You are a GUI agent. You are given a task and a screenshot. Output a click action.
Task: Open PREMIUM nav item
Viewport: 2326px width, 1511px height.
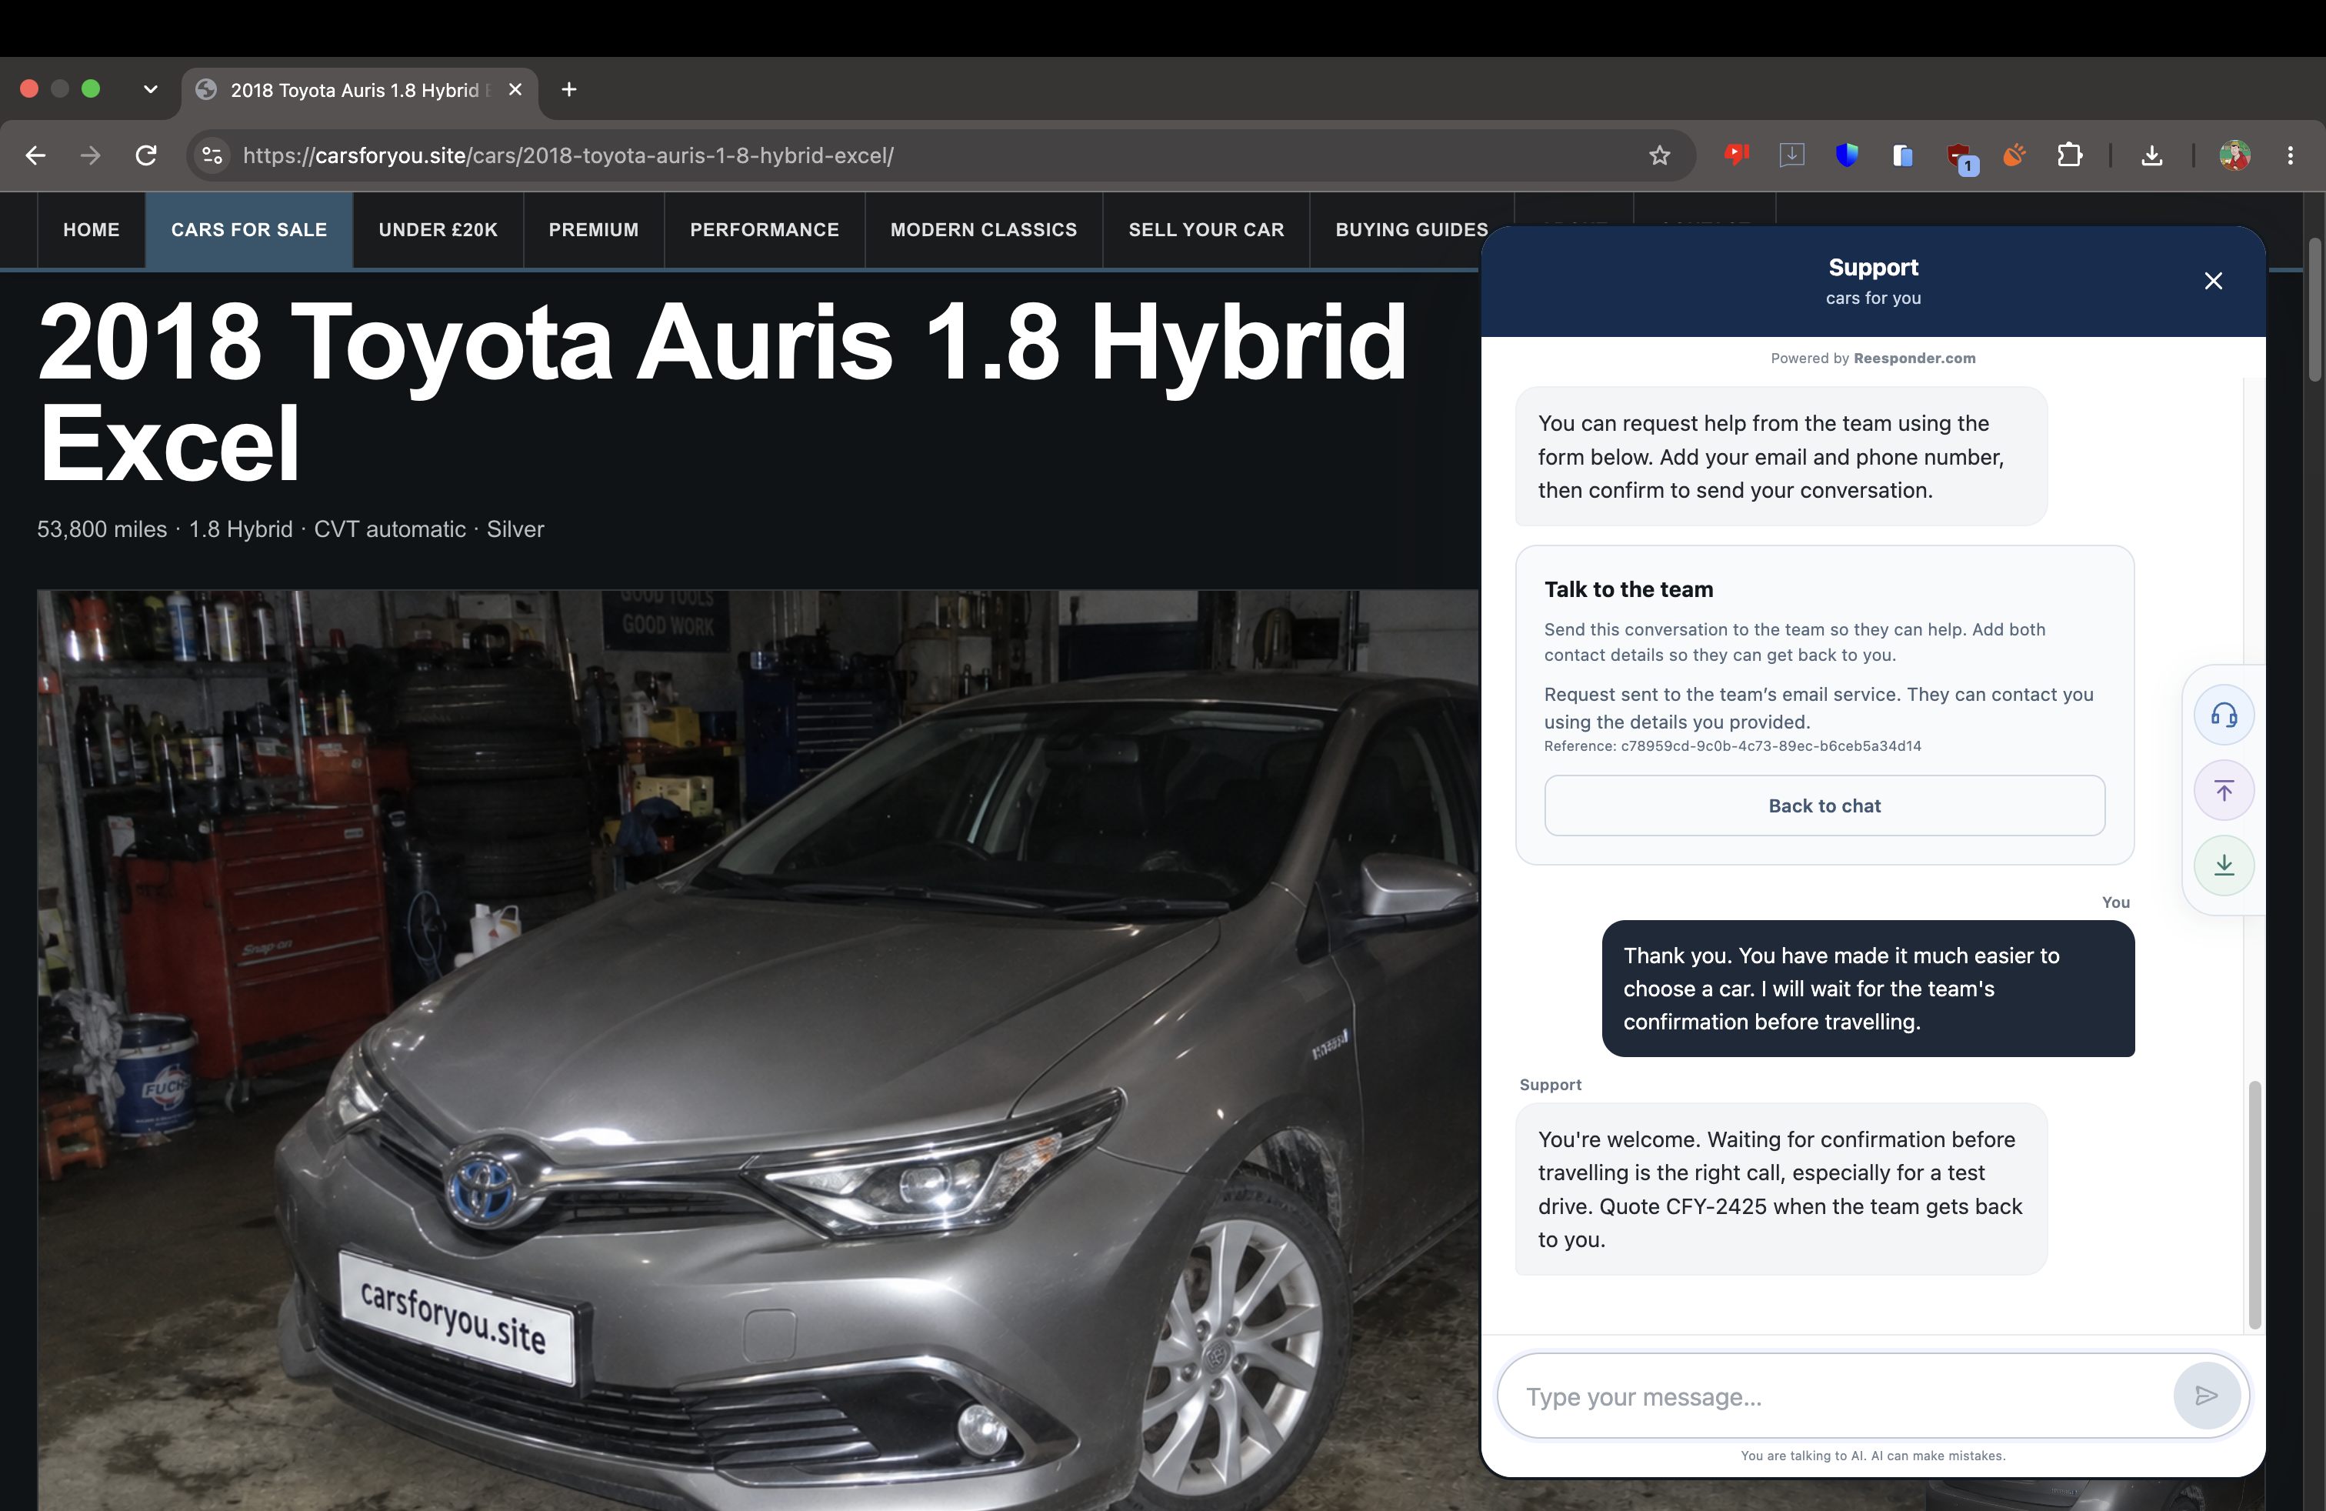593,230
